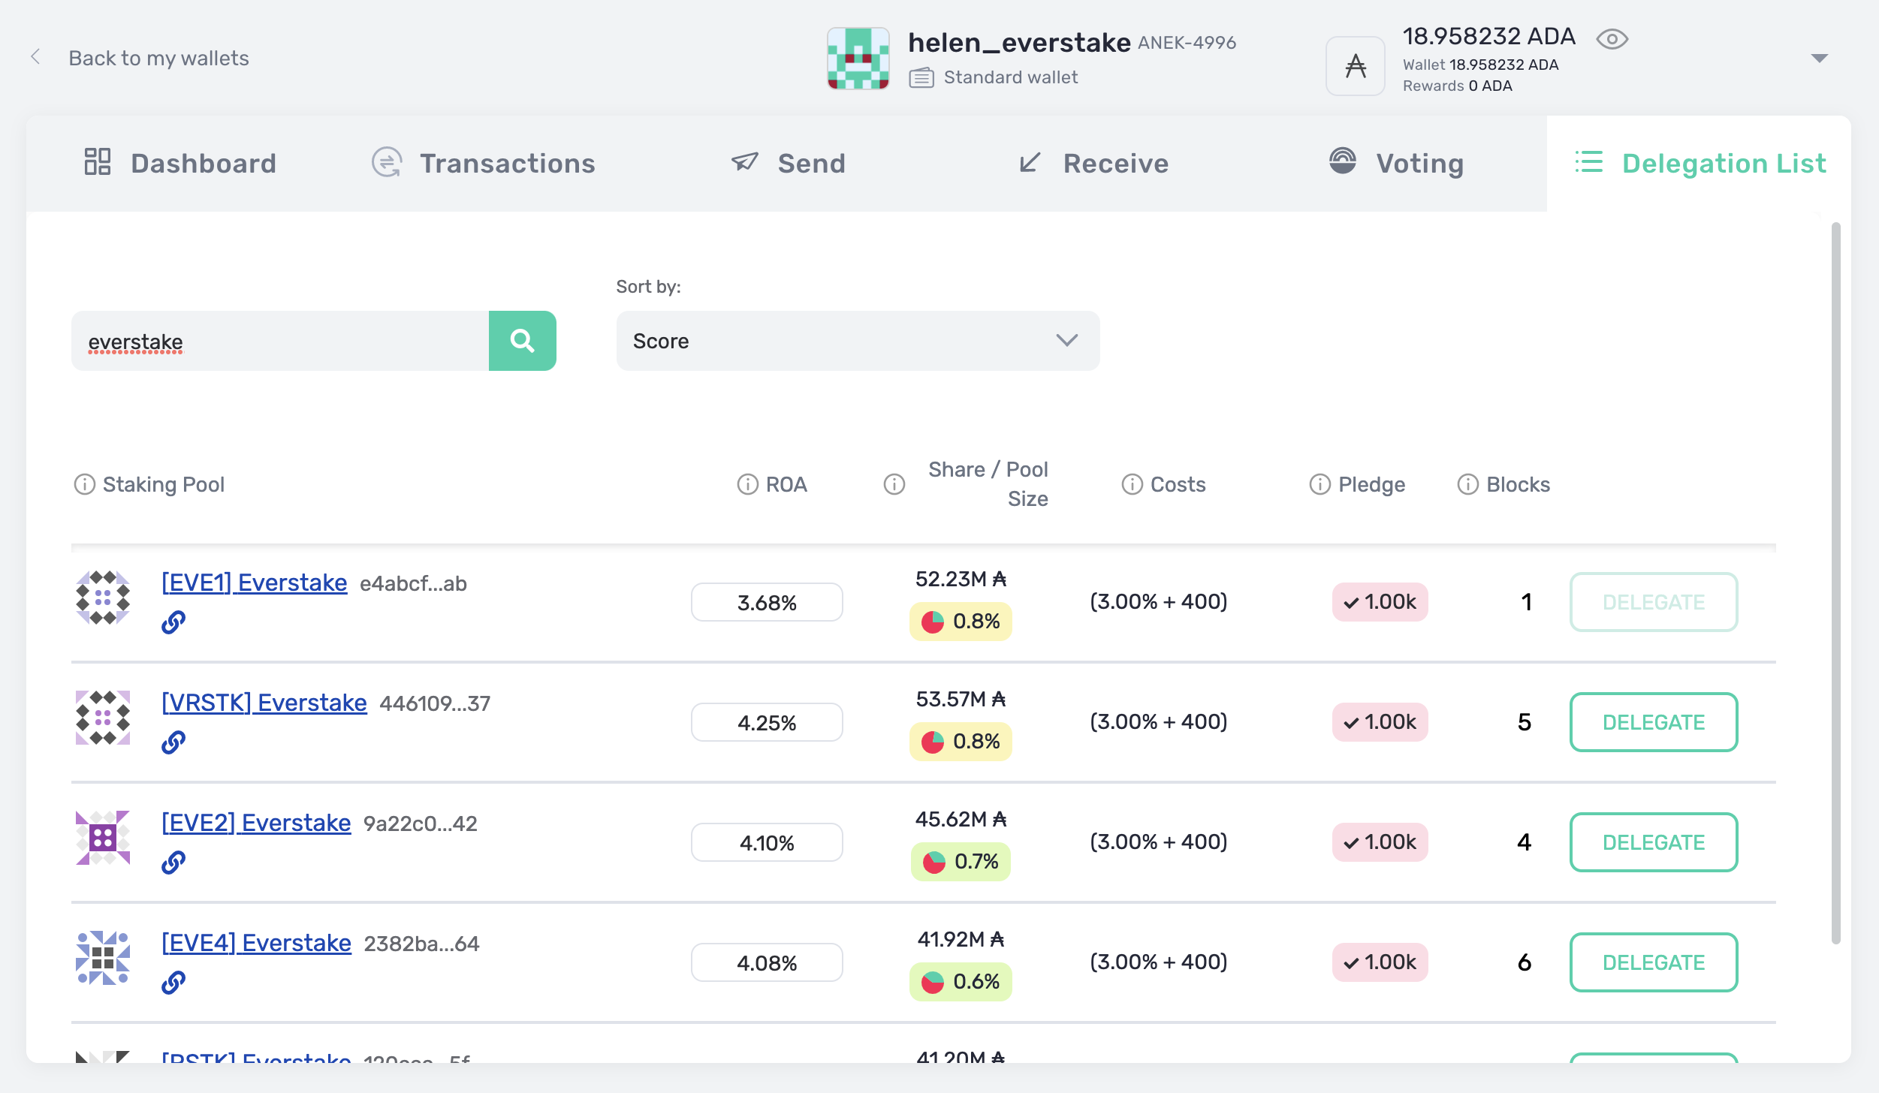
Task: Open the Send tab
Action: (x=789, y=163)
